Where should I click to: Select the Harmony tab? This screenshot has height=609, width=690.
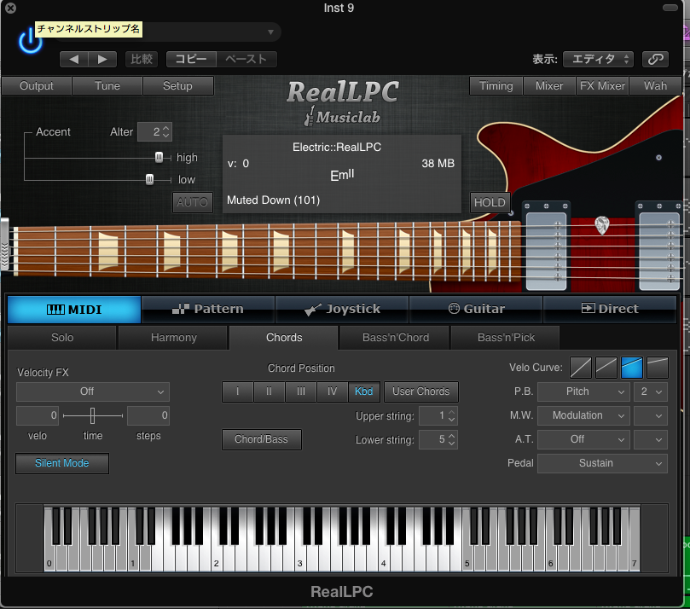(x=173, y=338)
